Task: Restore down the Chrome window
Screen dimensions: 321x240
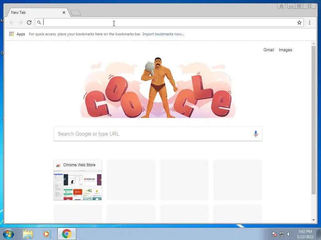Action: click(x=299, y=6)
